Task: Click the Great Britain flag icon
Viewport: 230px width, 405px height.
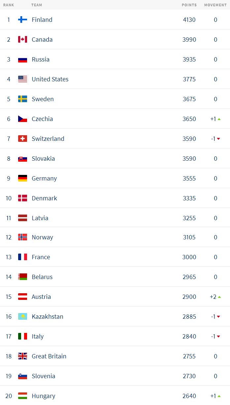Action: [x=22, y=356]
